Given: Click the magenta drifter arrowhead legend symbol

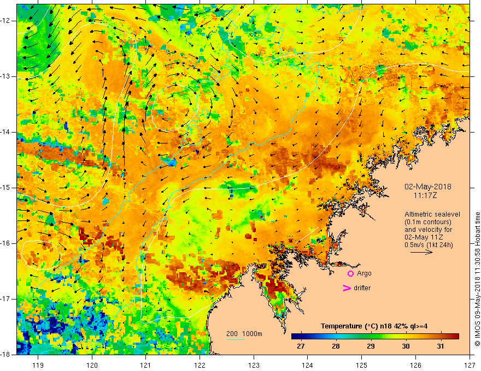Looking at the screenshot, I should pyautogui.click(x=347, y=288).
